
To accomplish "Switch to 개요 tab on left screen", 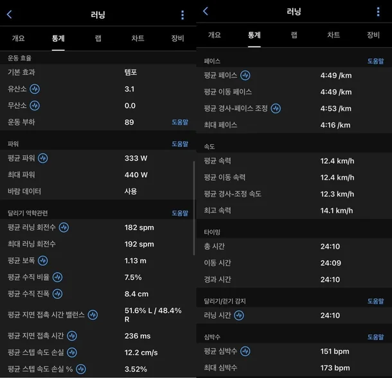I will pos(18,39).
